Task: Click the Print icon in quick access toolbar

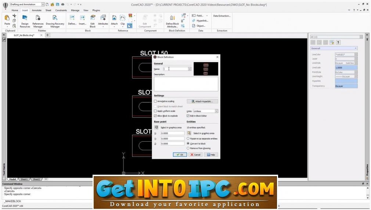Action: coord(63,4)
